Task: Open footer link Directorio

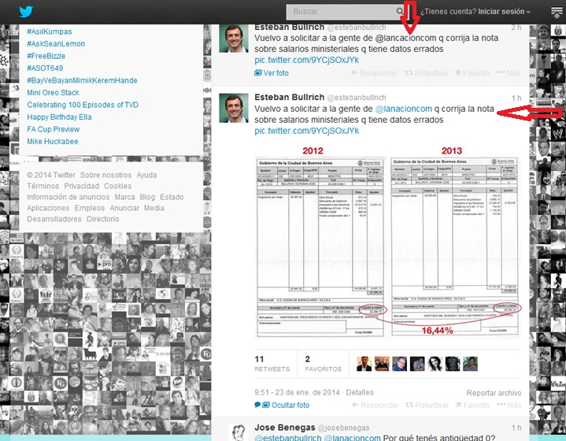Action: click(103, 219)
